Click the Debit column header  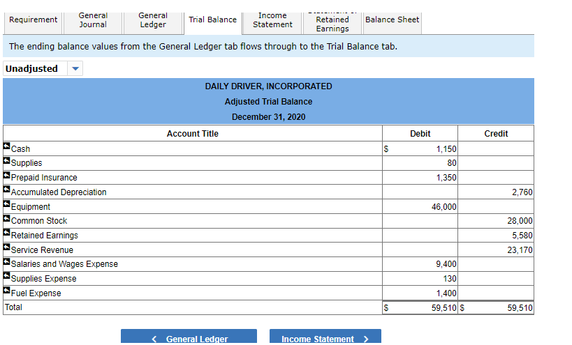coord(420,134)
